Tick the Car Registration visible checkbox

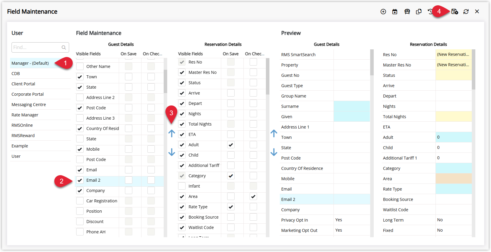(x=80, y=201)
